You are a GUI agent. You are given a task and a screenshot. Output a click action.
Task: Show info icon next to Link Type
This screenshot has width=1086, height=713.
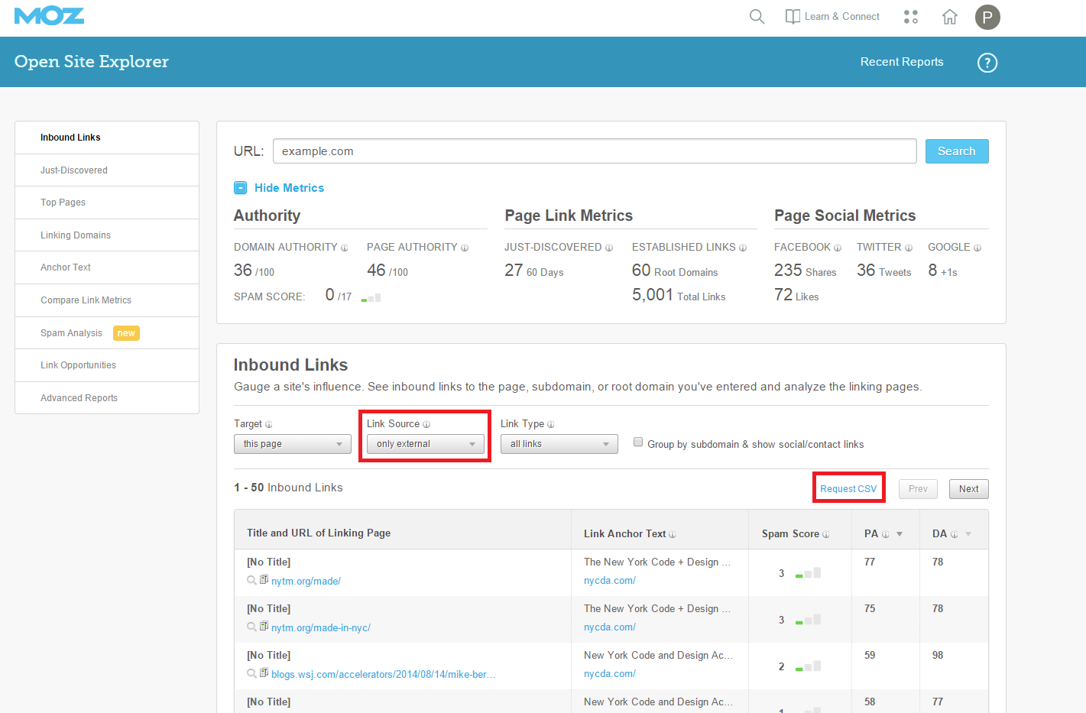coord(551,424)
